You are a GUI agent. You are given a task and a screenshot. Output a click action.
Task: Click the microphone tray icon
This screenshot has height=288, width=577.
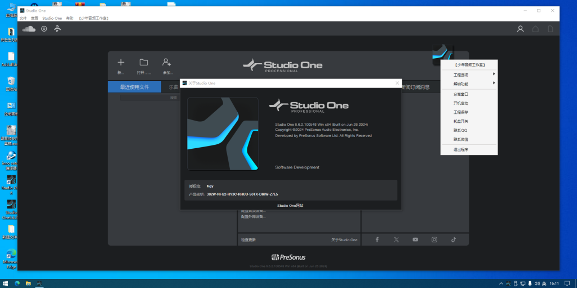tap(530, 283)
